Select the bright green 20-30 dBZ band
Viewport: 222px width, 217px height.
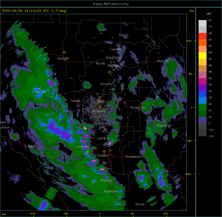coord(202,107)
